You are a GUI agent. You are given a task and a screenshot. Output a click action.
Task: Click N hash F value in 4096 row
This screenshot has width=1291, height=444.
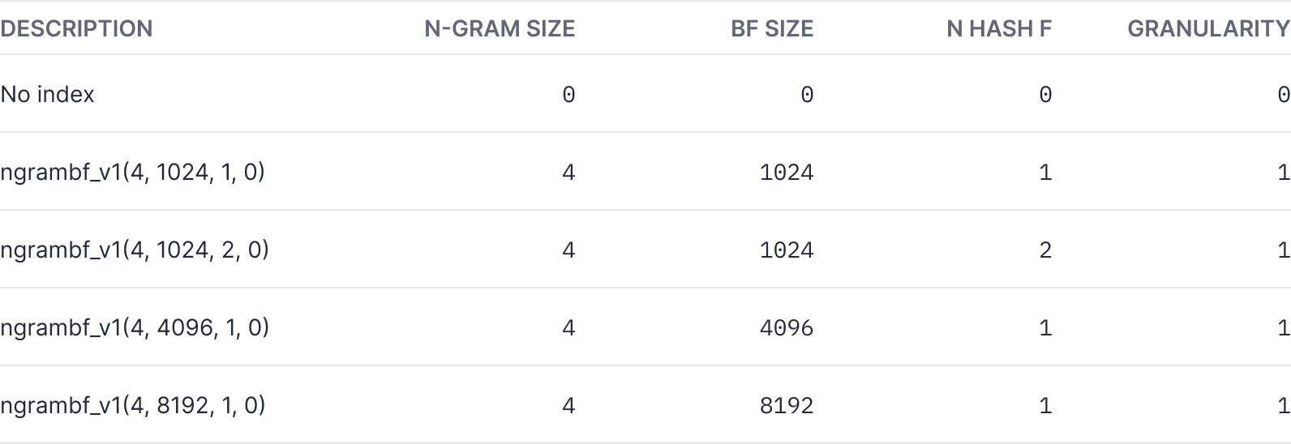(x=1045, y=328)
